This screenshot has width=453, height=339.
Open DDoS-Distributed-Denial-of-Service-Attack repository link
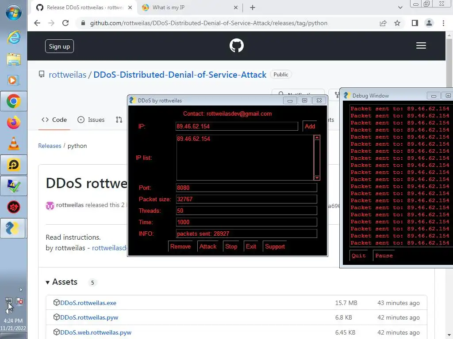pos(180,75)
